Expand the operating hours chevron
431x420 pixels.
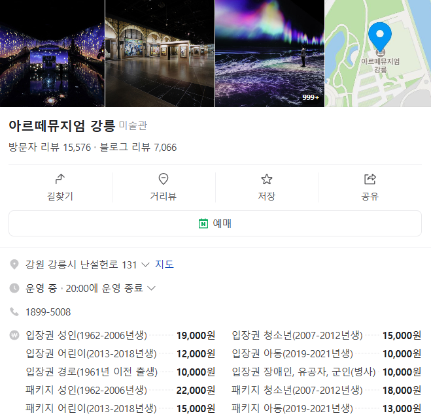pos(151,288)
